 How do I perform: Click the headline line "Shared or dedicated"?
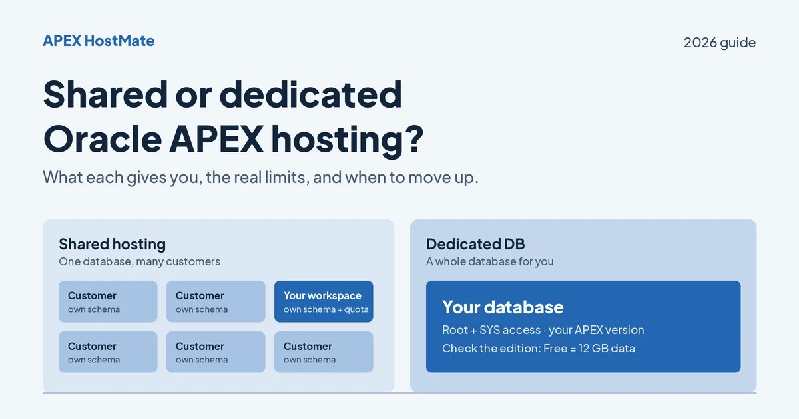click(222, 94)
